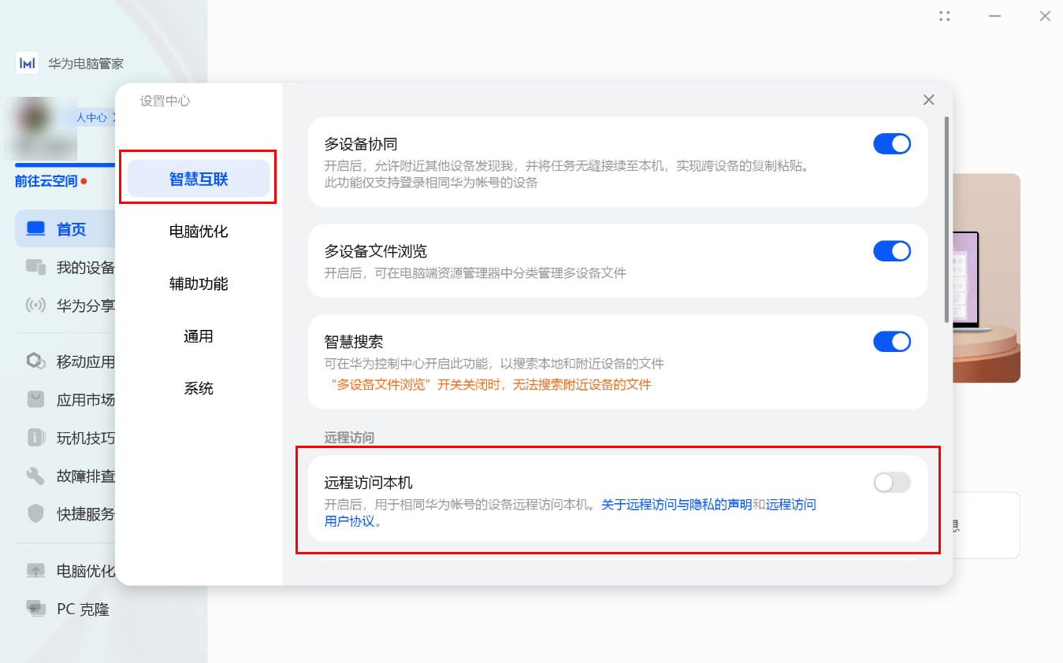The width and height of the screenshot is (1063, 663).
Task: Select the 智慧互联 settings tab
Action: [199, 179]
